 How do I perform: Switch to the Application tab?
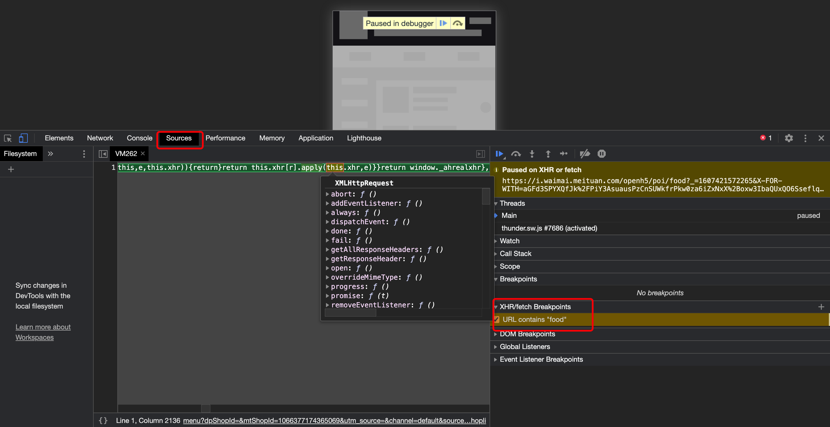pos(316,138)
